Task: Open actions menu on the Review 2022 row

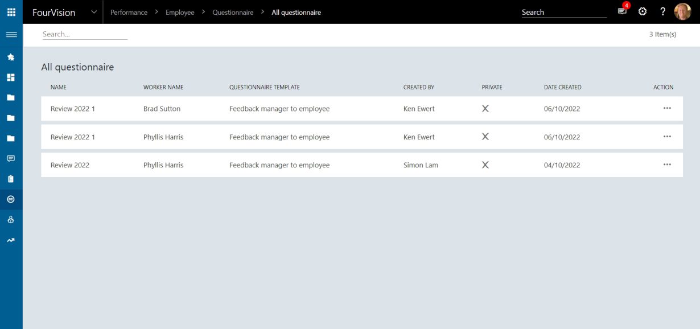Action: coord(666,164)
